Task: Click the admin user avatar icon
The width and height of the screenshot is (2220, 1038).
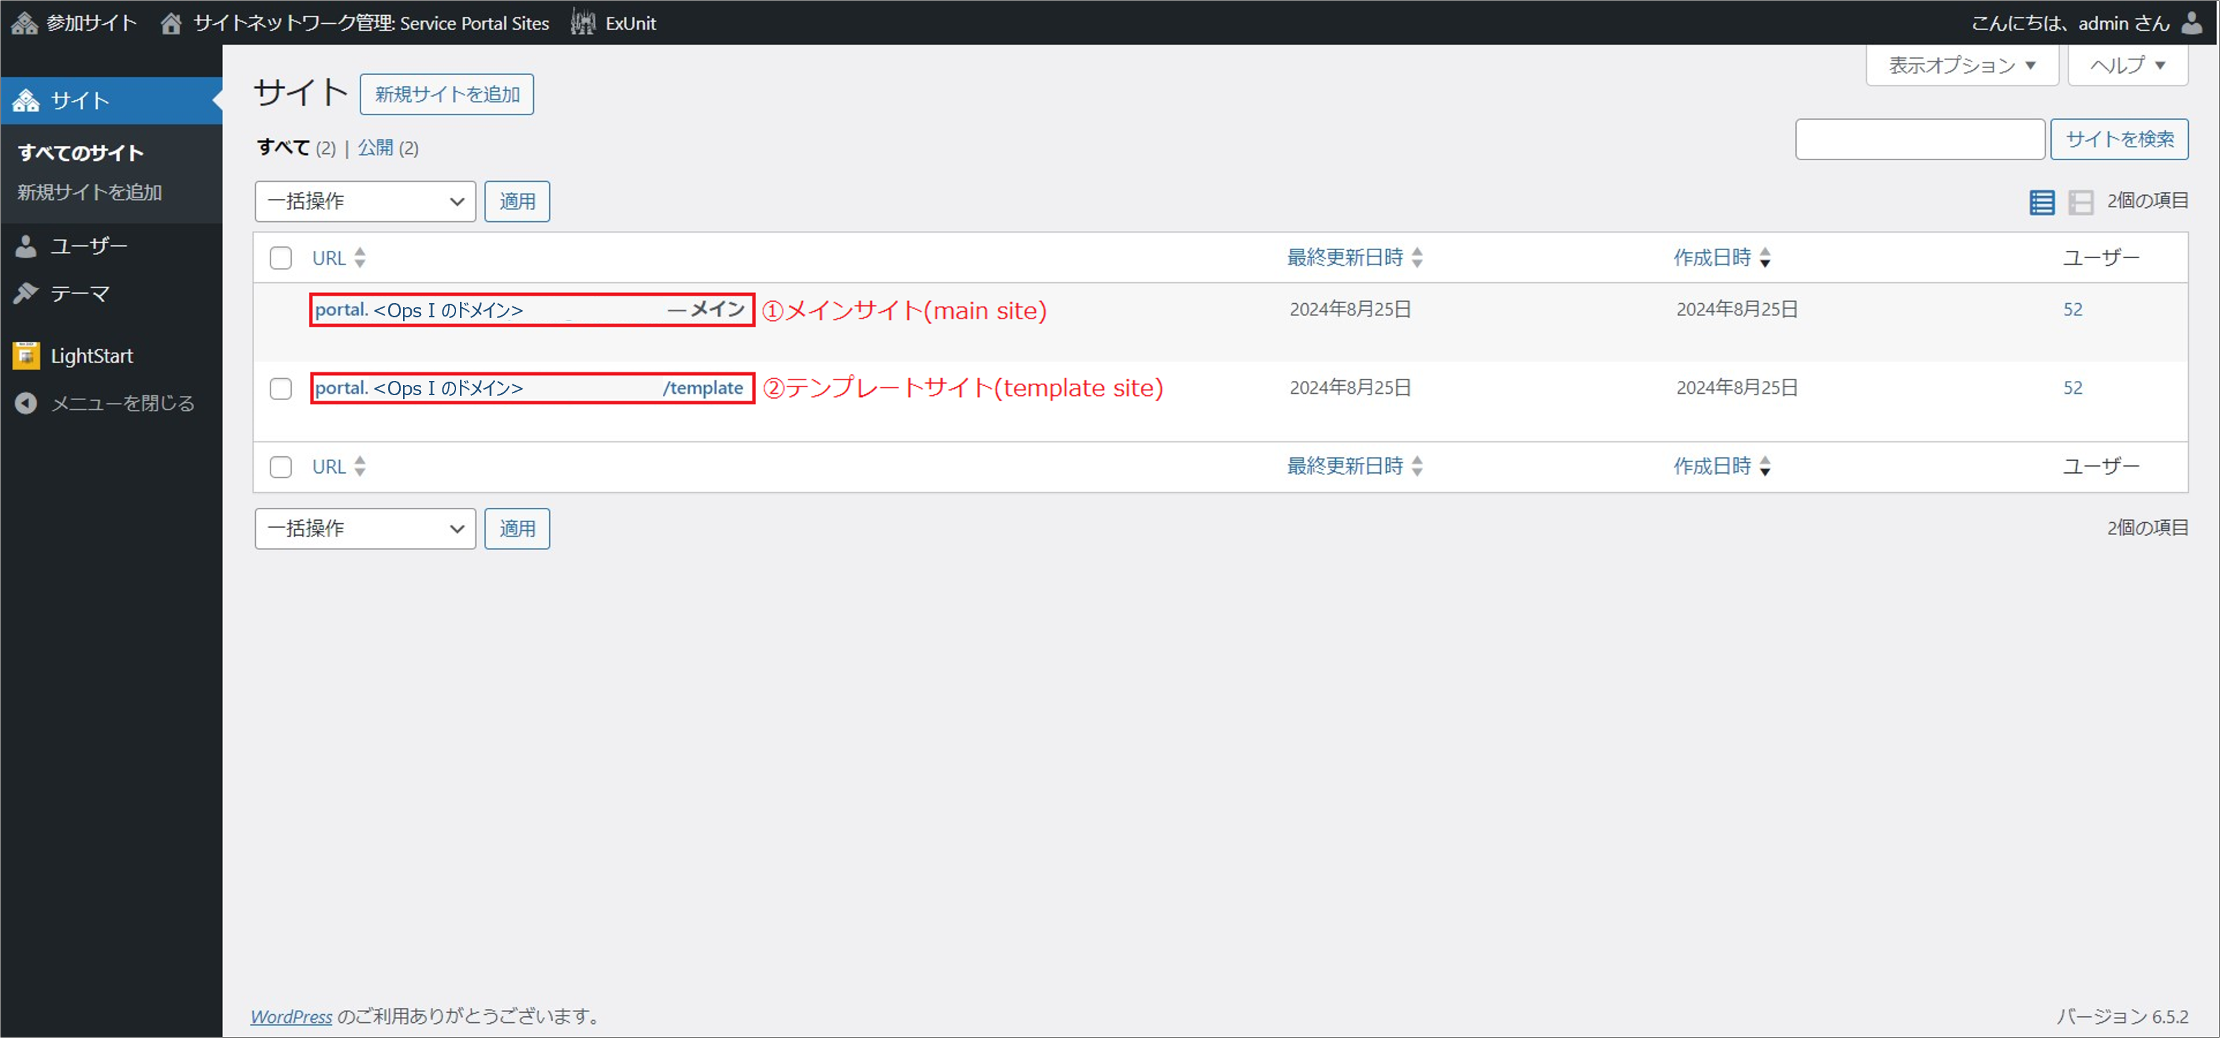Action: 2192,23
